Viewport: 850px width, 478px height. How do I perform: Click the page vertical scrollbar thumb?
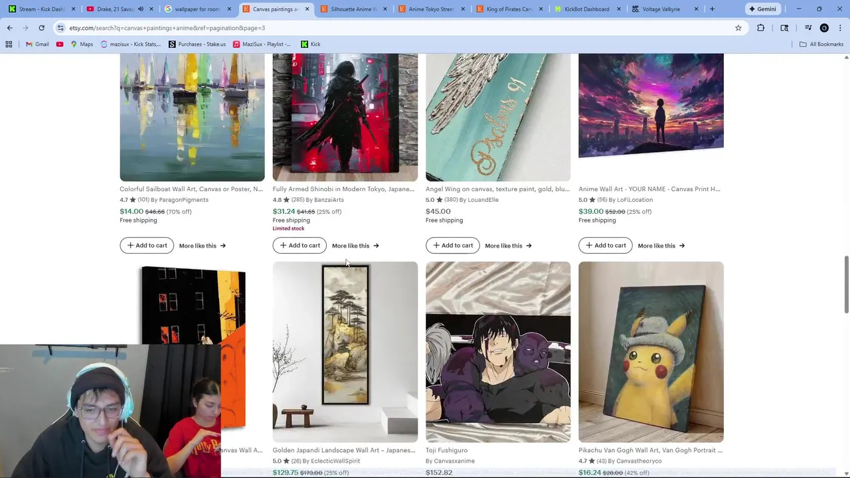846,285
